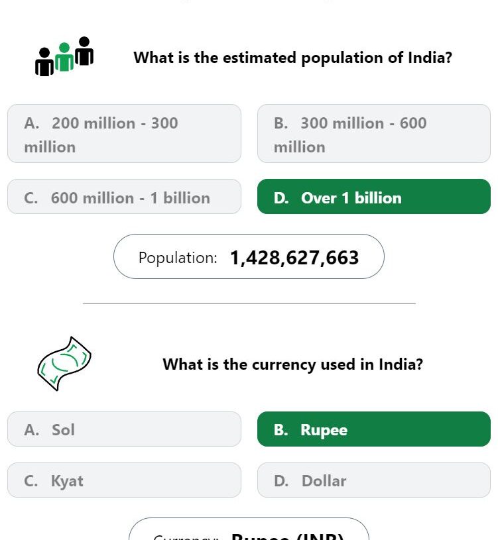
Task: Click the Currency Rupee (INR) result box
Action: pos(249,529)
